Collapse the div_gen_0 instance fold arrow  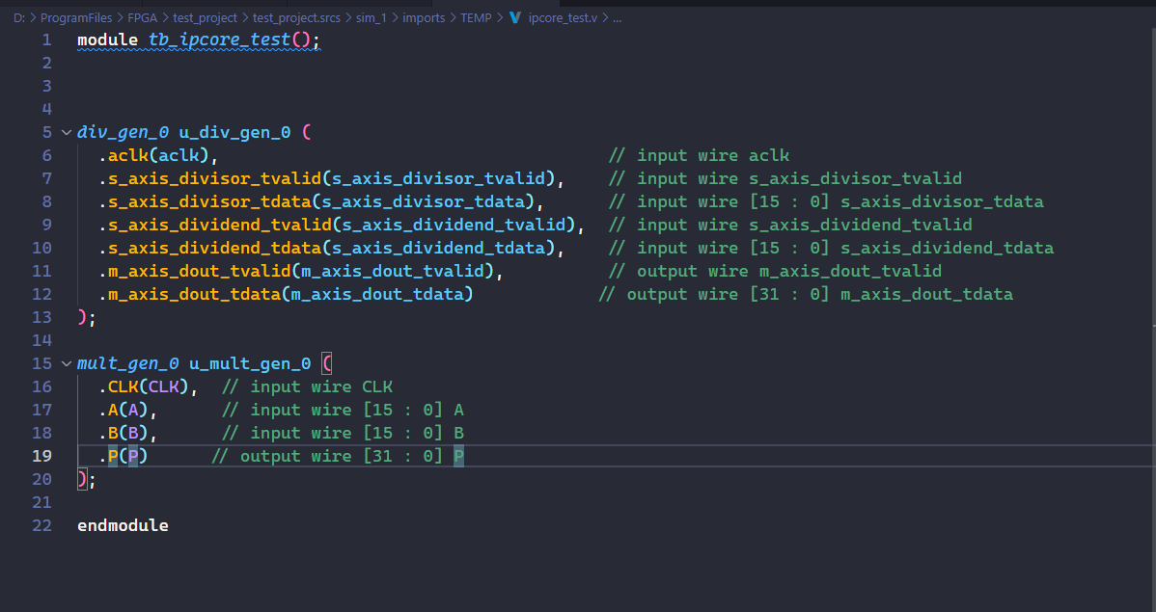click(x=66, y=132)
